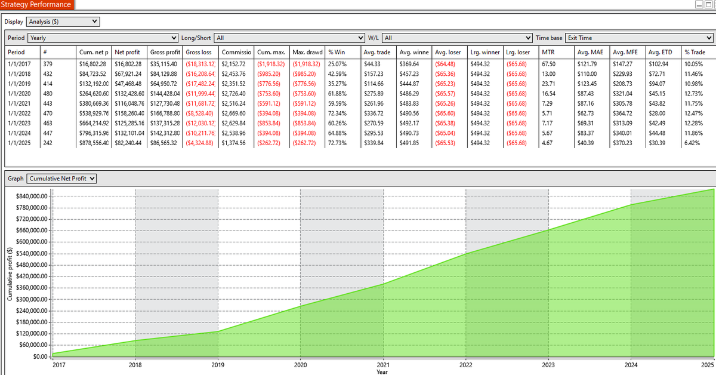
Task: Click the 2023 label on chart axis
Action: [548, 364]
